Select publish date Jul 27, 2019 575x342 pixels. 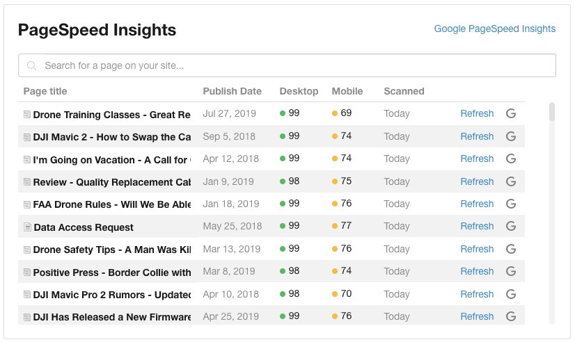pos(230,113)
